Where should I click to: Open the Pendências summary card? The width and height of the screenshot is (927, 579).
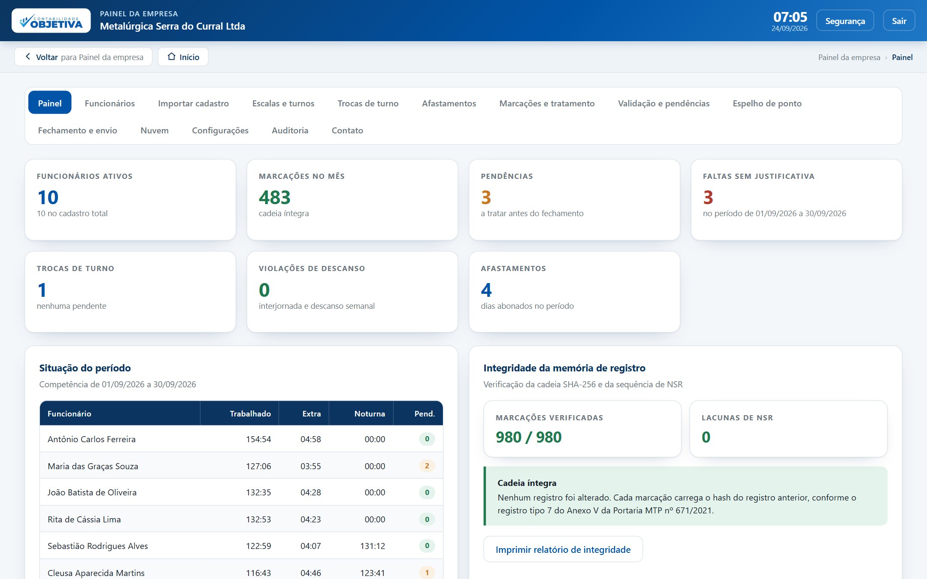(x=574, y=199)
